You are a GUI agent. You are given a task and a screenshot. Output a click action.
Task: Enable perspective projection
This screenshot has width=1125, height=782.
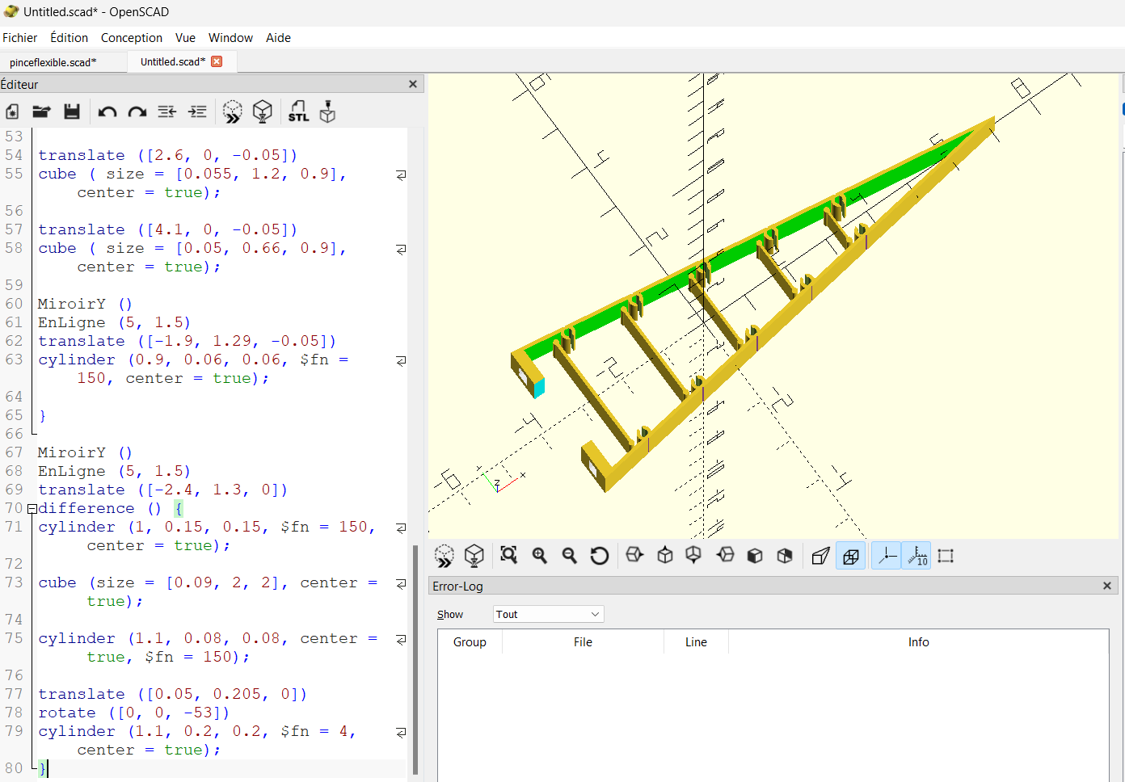pos(820,556)
